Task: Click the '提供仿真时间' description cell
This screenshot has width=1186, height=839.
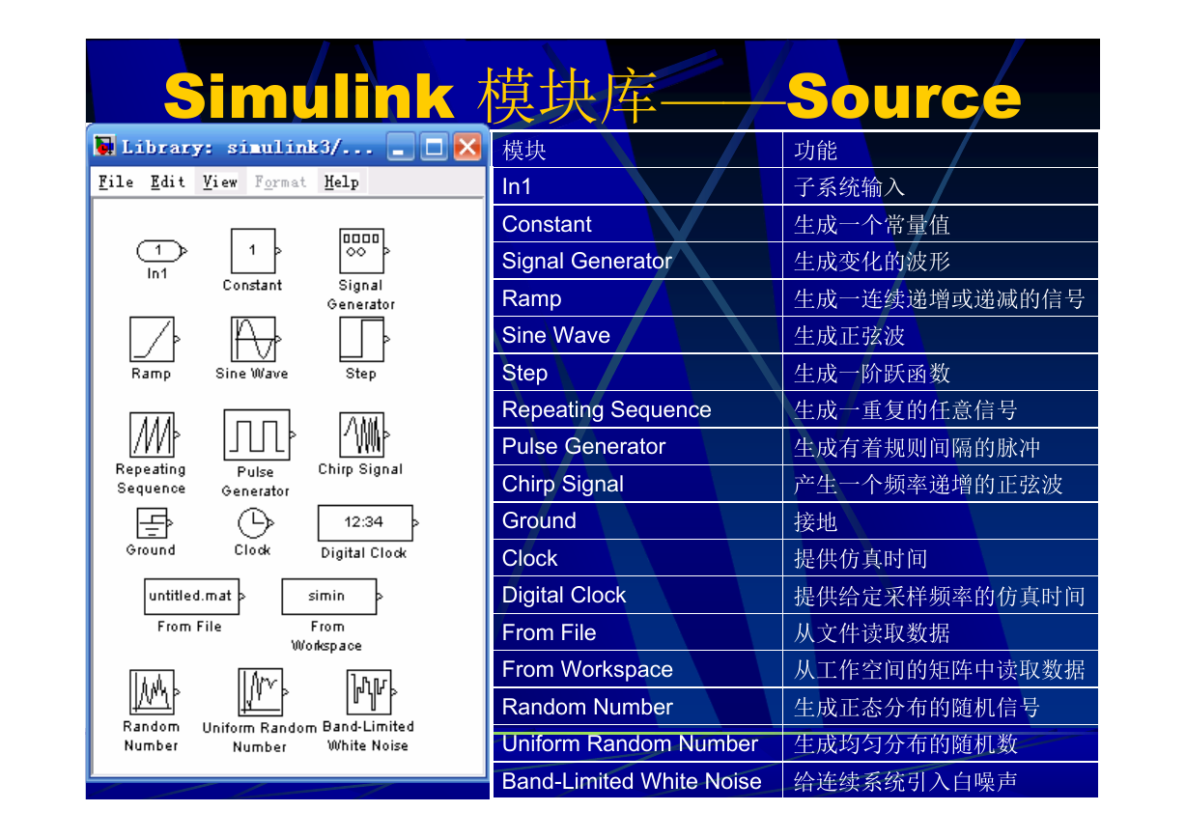Action: tap(941, 558)
